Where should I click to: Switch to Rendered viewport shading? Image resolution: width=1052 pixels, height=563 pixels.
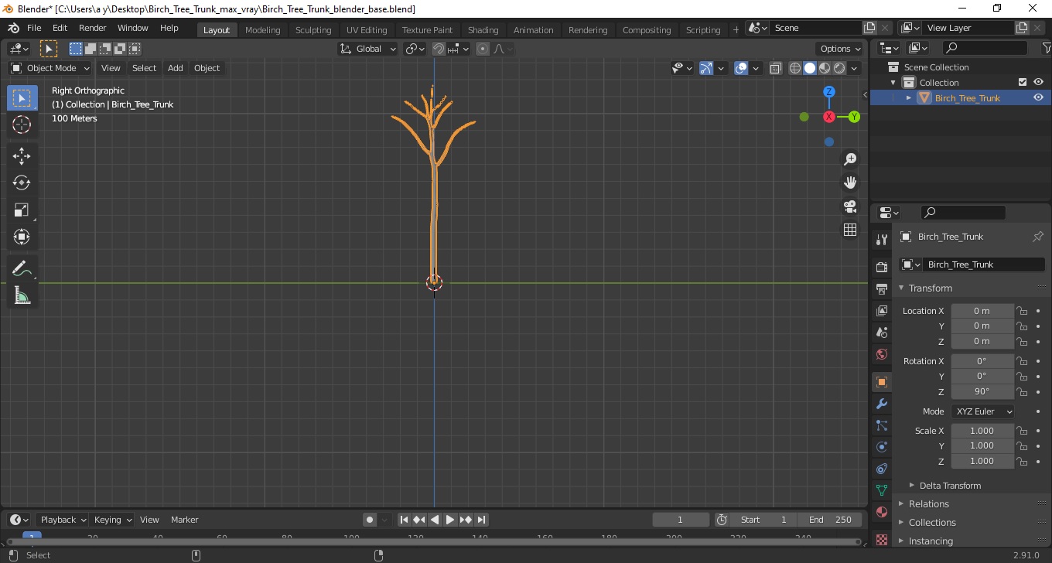pyautogui.click(x=839, y=68)
